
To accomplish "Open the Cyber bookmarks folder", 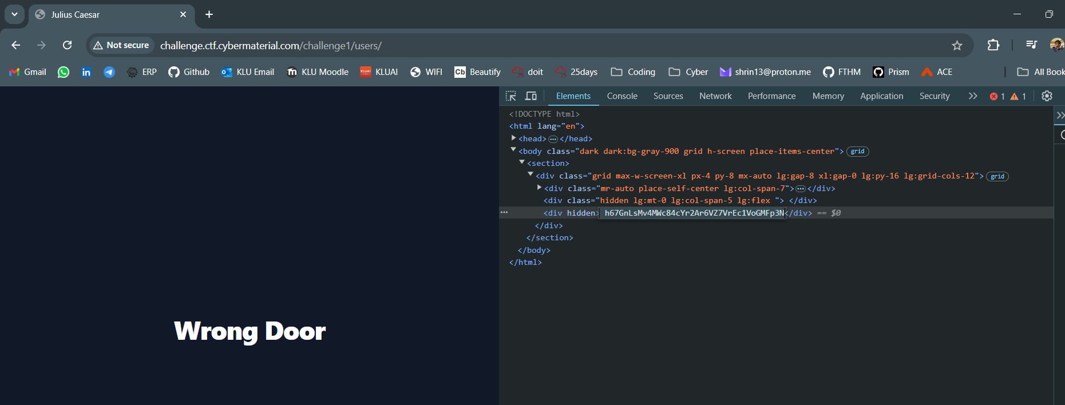I will click(688, 72).
